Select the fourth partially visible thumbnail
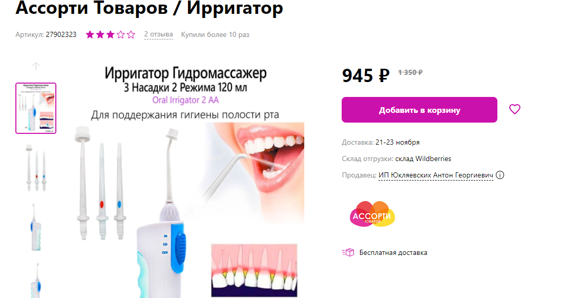Screen dimensions: 565x298 coord(36,280)
